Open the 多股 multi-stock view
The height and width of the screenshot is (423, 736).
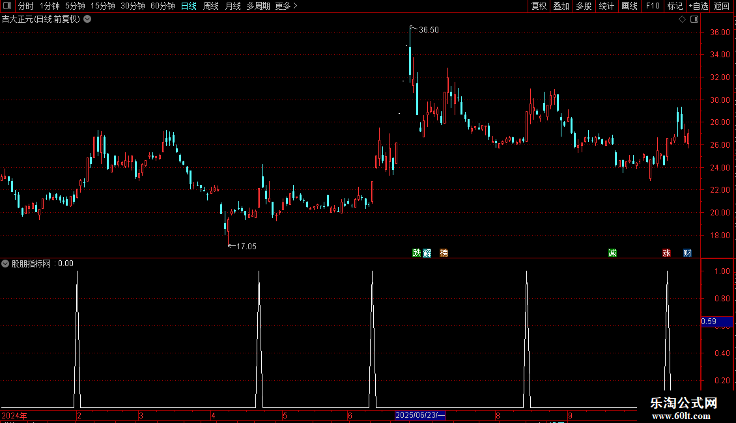coord(584,6)
